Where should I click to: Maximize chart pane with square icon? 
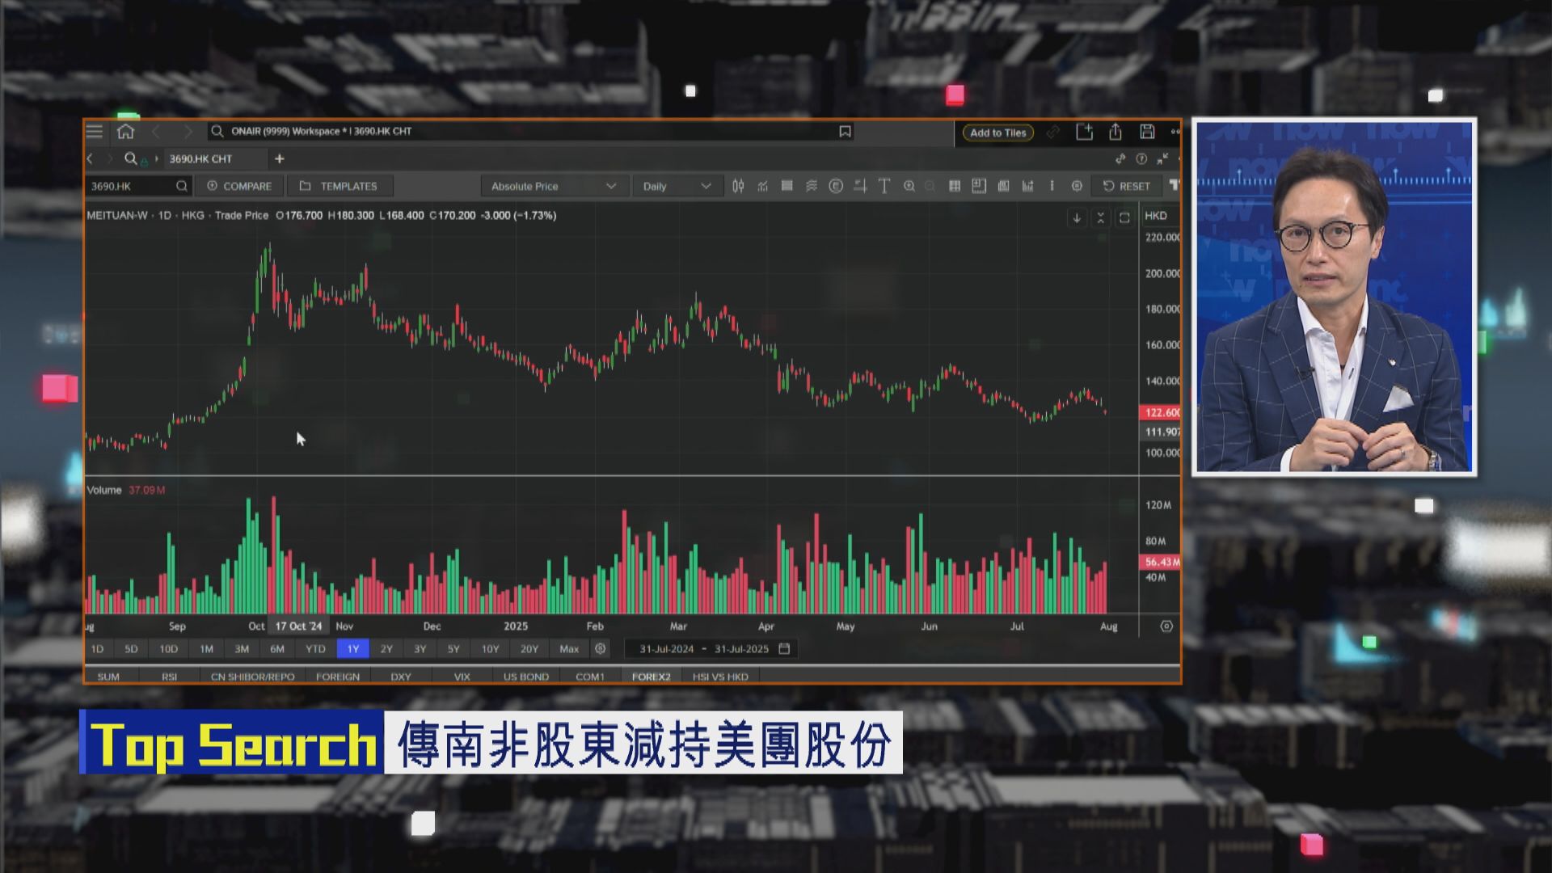pyautogui.click(x=1124, y=218)
